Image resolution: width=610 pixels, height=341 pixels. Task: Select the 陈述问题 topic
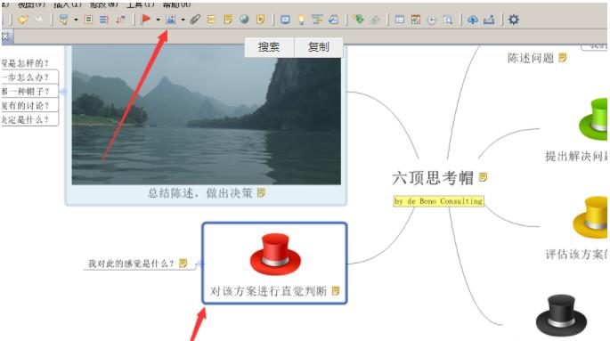tap(531, 59)
